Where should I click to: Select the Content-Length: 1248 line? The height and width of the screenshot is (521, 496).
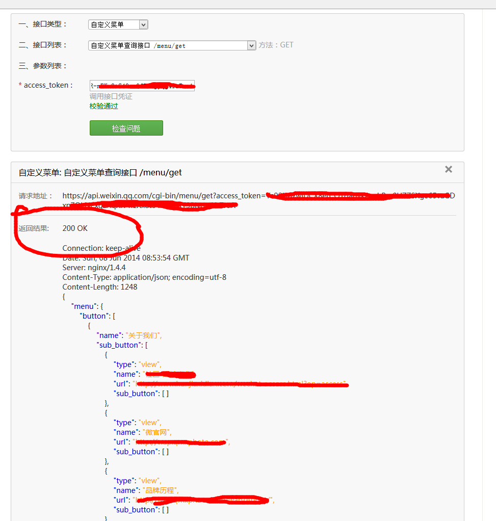(x=100, y=286)
